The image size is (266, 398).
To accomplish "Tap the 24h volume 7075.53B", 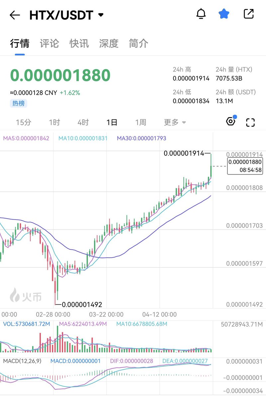I will pyautogui.click(x=229, y=79).
